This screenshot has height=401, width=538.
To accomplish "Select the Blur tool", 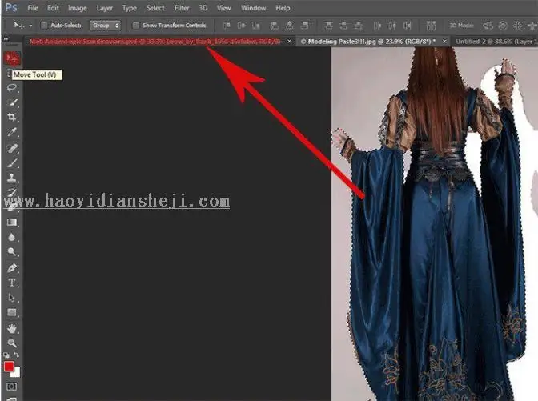I will click(x=12, y=237).
